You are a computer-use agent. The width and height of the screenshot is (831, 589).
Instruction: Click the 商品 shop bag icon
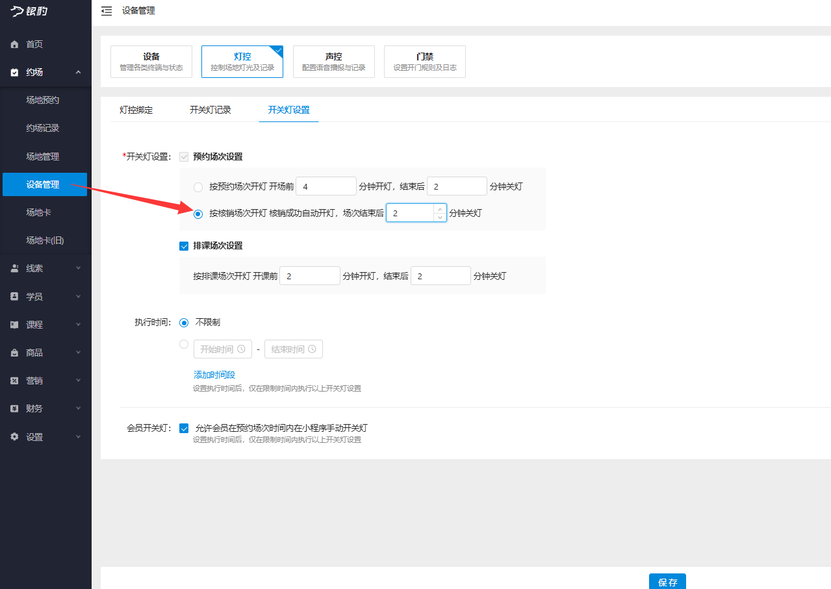point(14,353)
